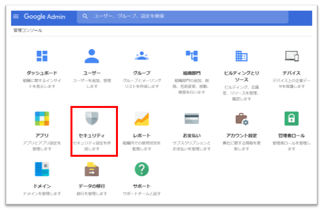
Task: Click the 組織内での使用状況を監視します description
Action: click(x=142, y=146)
